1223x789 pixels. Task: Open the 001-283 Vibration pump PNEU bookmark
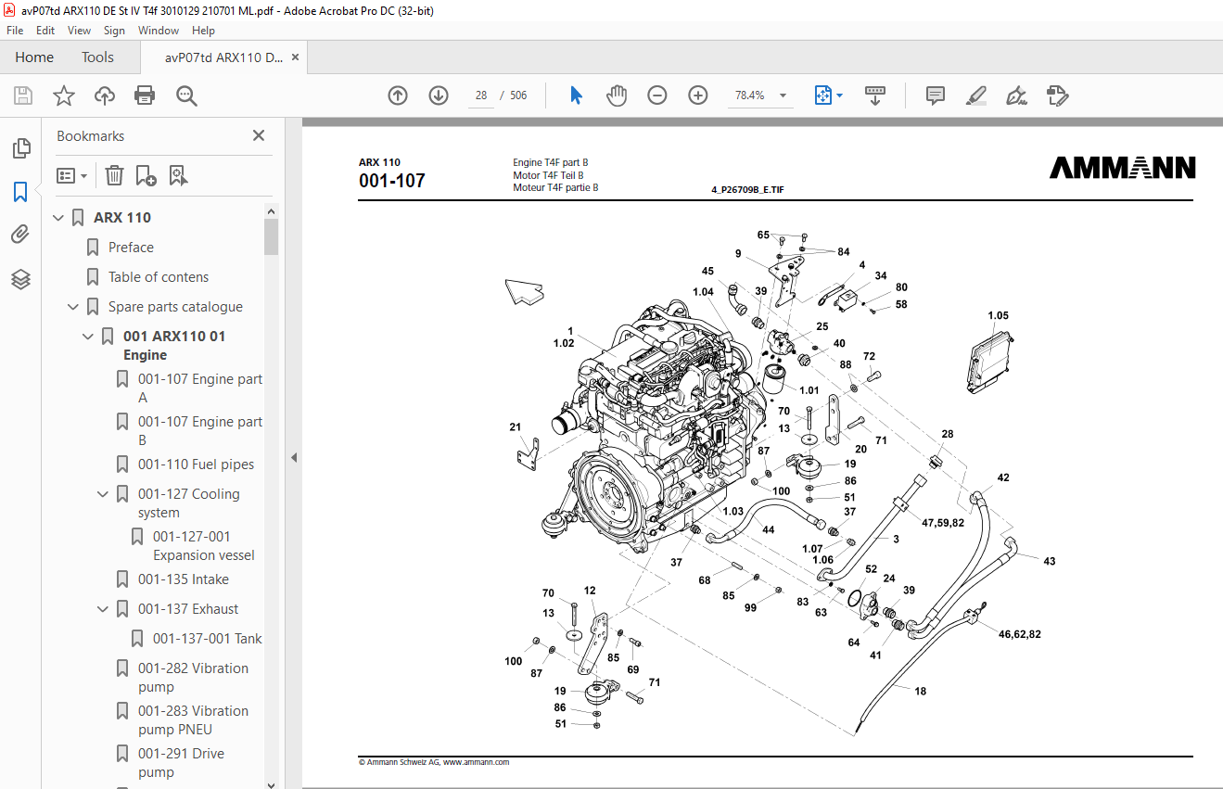(x=193, y=720)
